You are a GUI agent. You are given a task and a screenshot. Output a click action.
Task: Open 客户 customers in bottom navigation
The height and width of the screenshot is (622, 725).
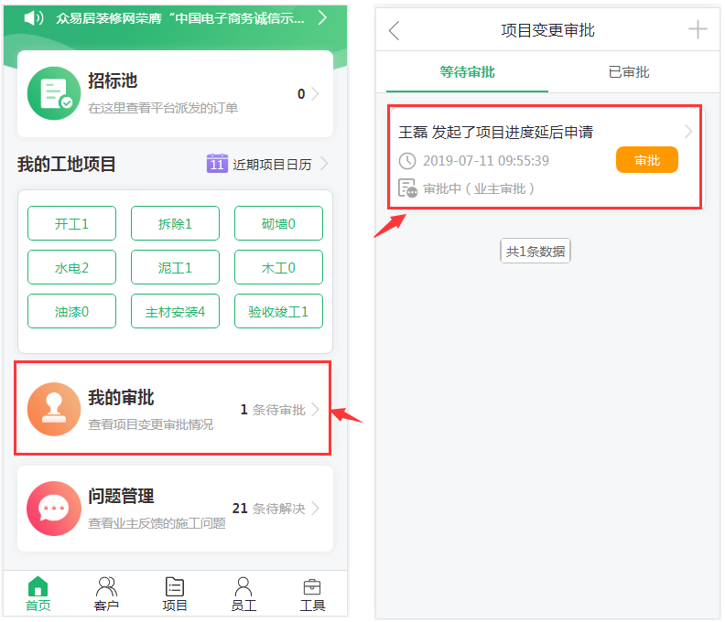point(106,594)
